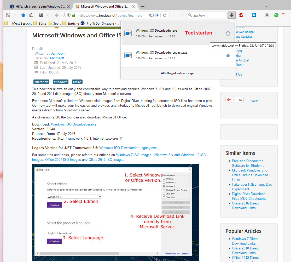Select the Windows 8.1 radio button
The height and width of the screenshot is (262, 291).
click(x=164, y=183)
